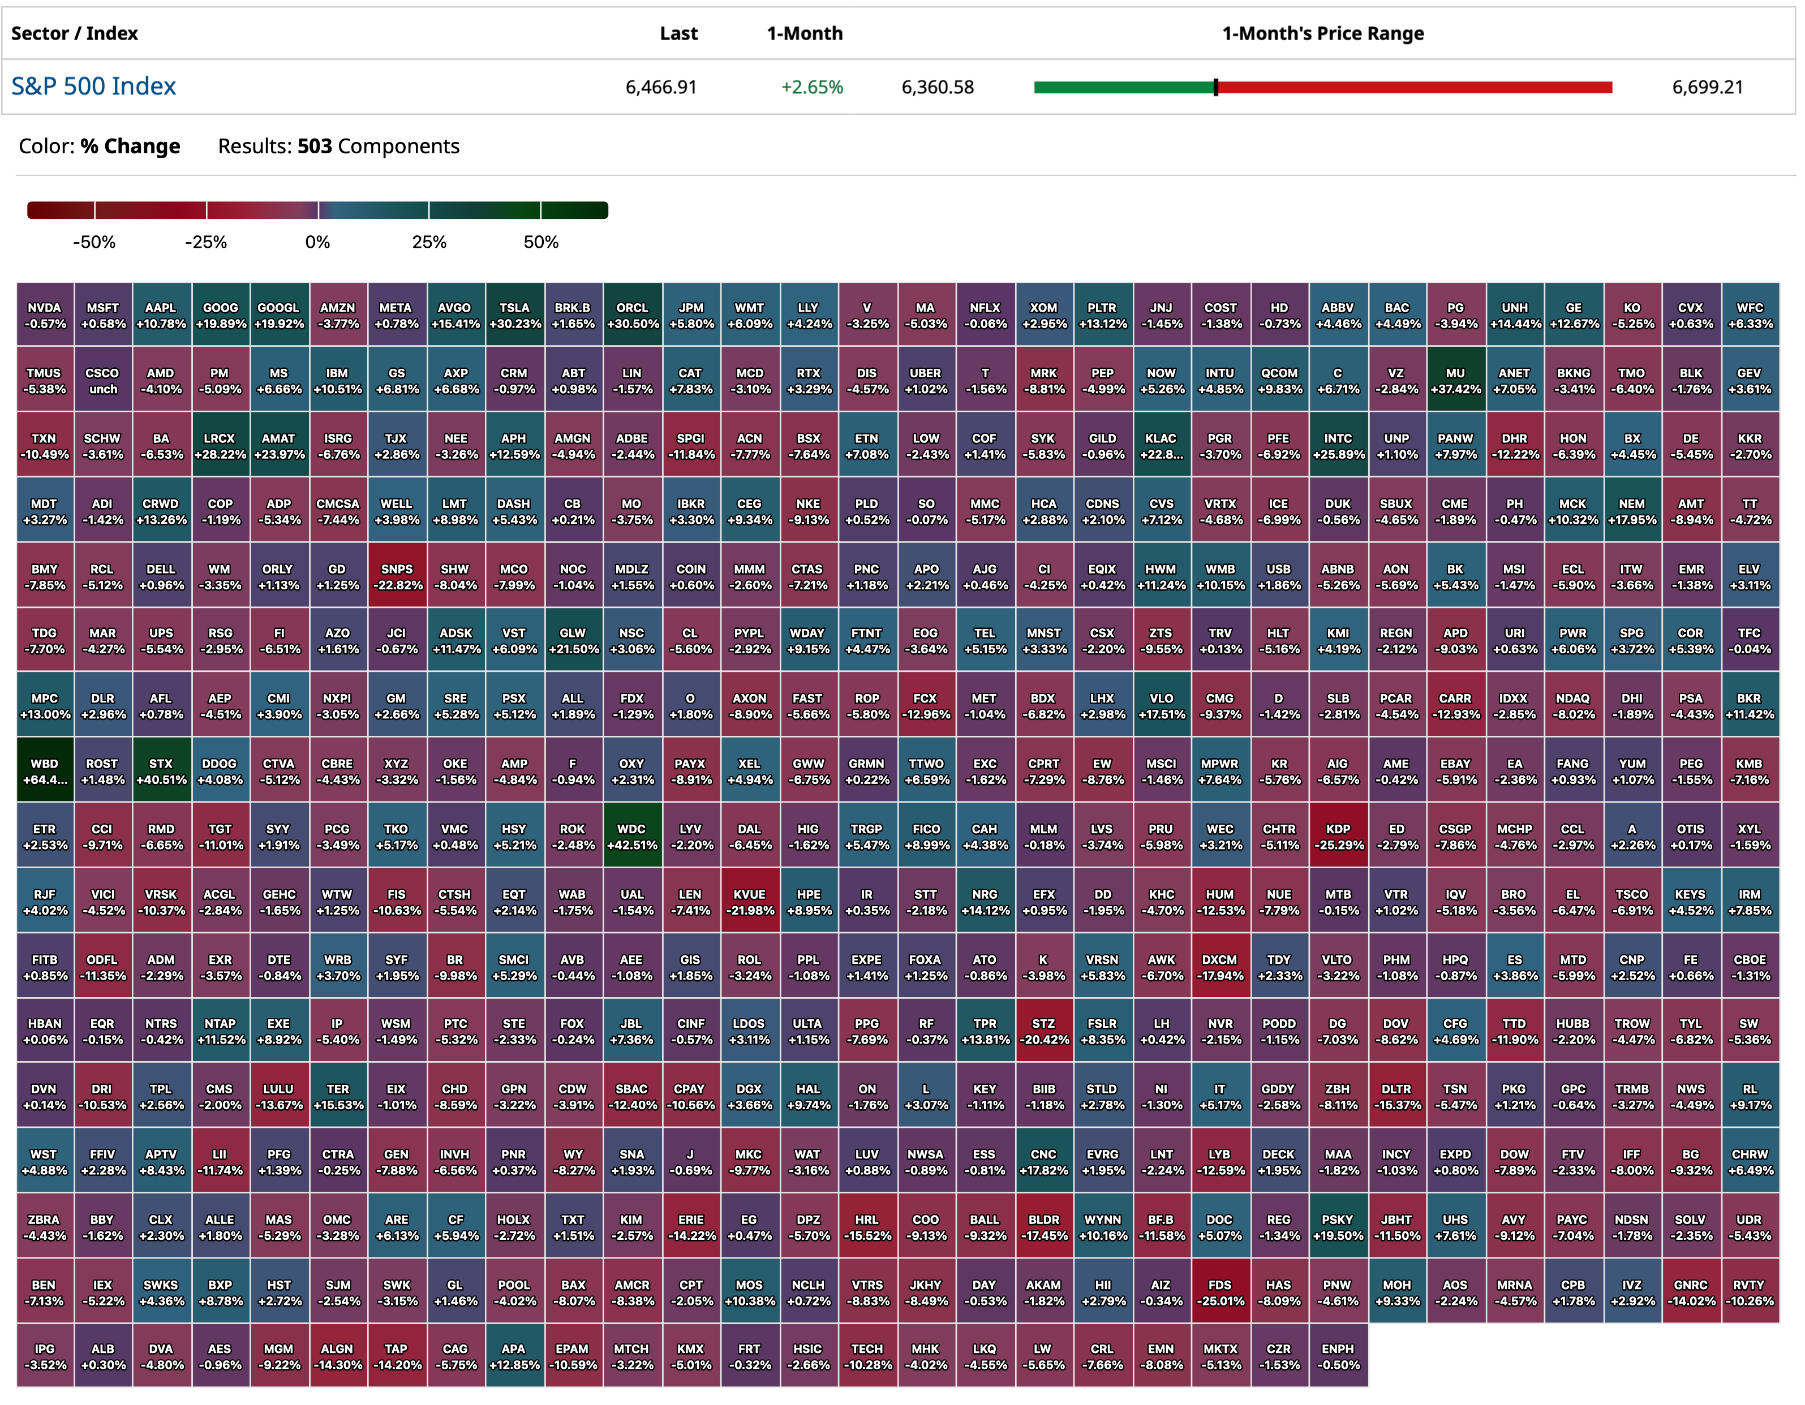The height and width of the screenshot is (1405, 1805).
Task: Click the KDP -25.29% tile
Action: (1338, 836)
